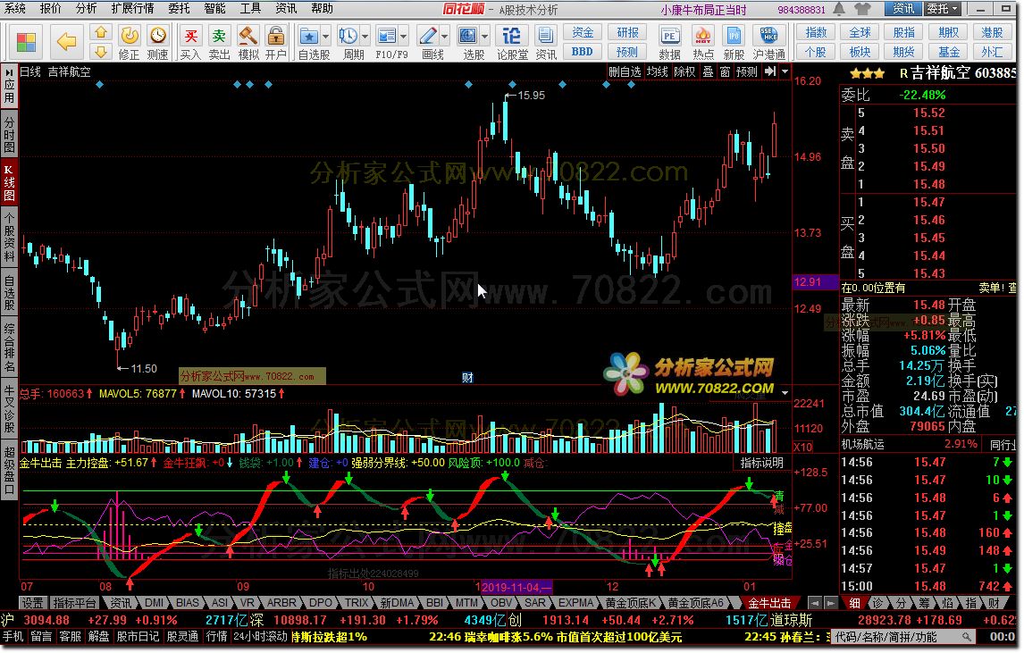Switch to the MACD-like DMI indicator tab
This screenshot has height=653, width=1024.
tap(155, 603)
